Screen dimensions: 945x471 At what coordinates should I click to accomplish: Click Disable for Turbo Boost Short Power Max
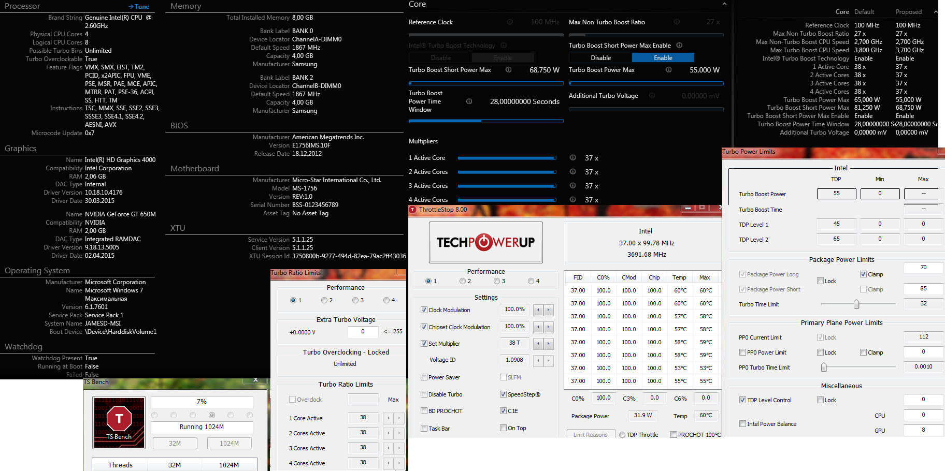coord(600,58)
